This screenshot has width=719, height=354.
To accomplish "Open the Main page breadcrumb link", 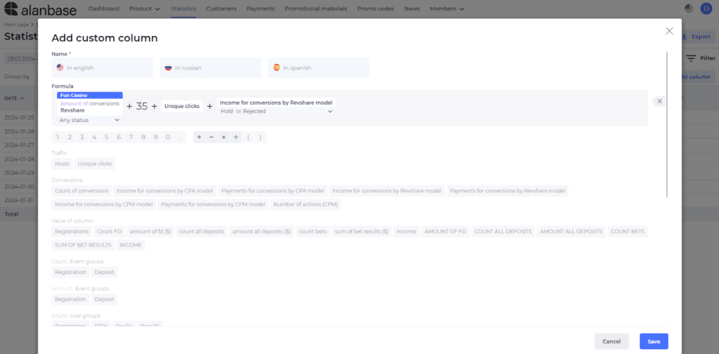I will click(x=16, y=25).
